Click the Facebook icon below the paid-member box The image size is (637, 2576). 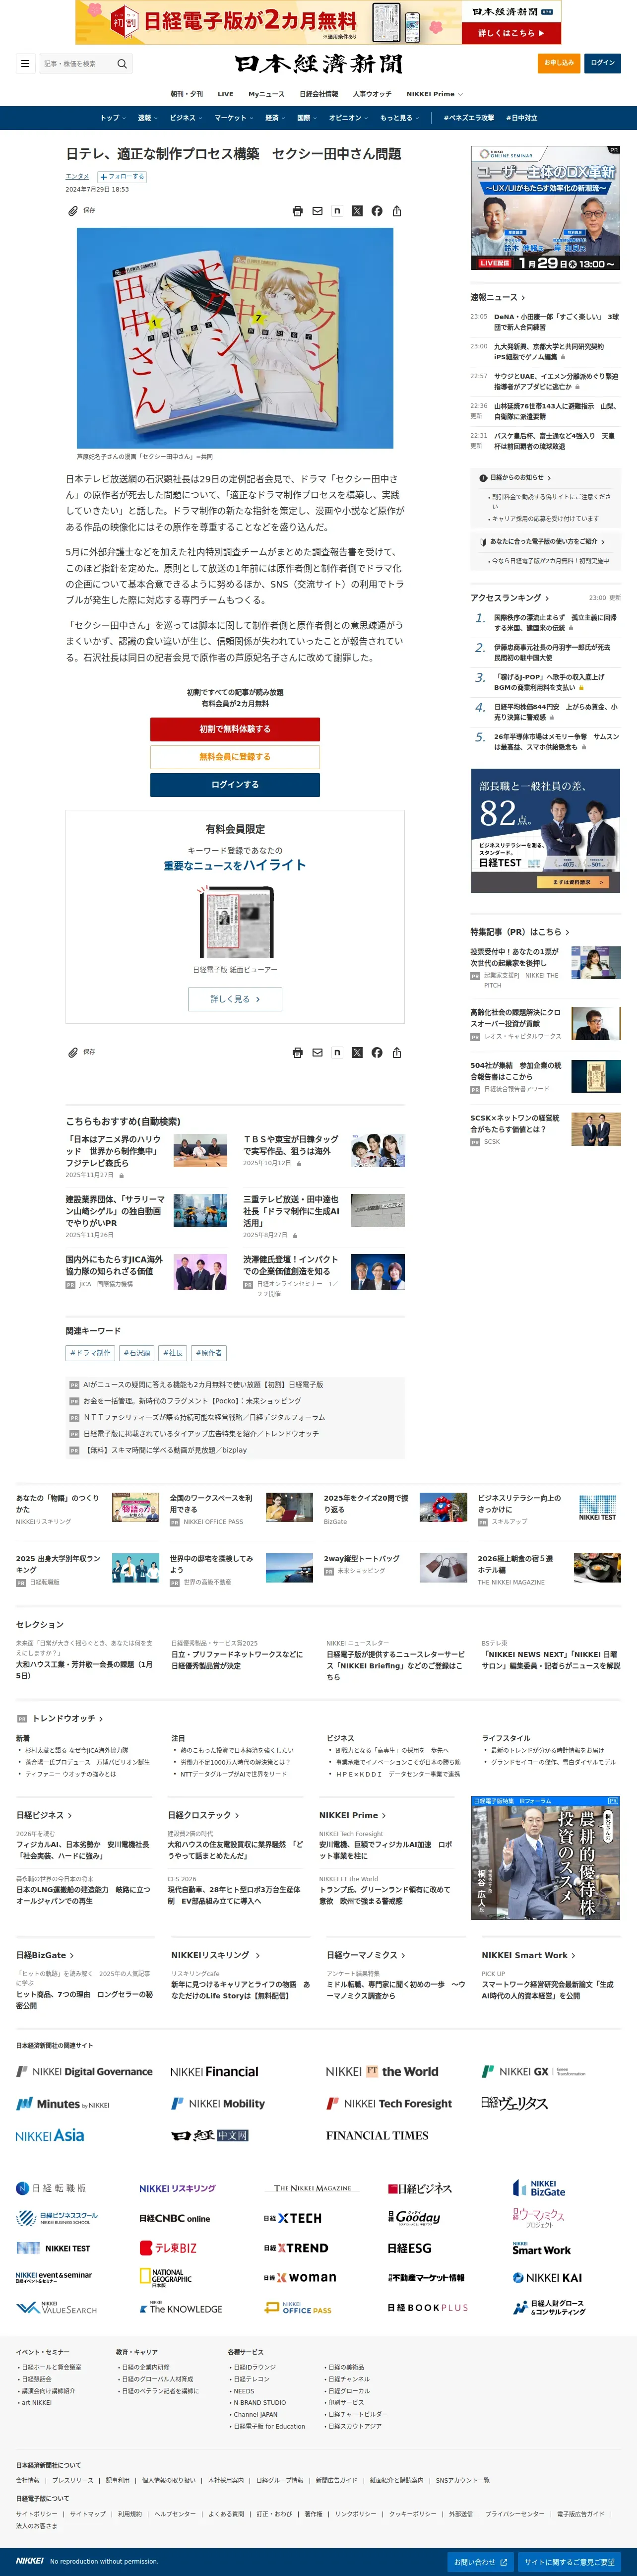(x=377, y=1053)
